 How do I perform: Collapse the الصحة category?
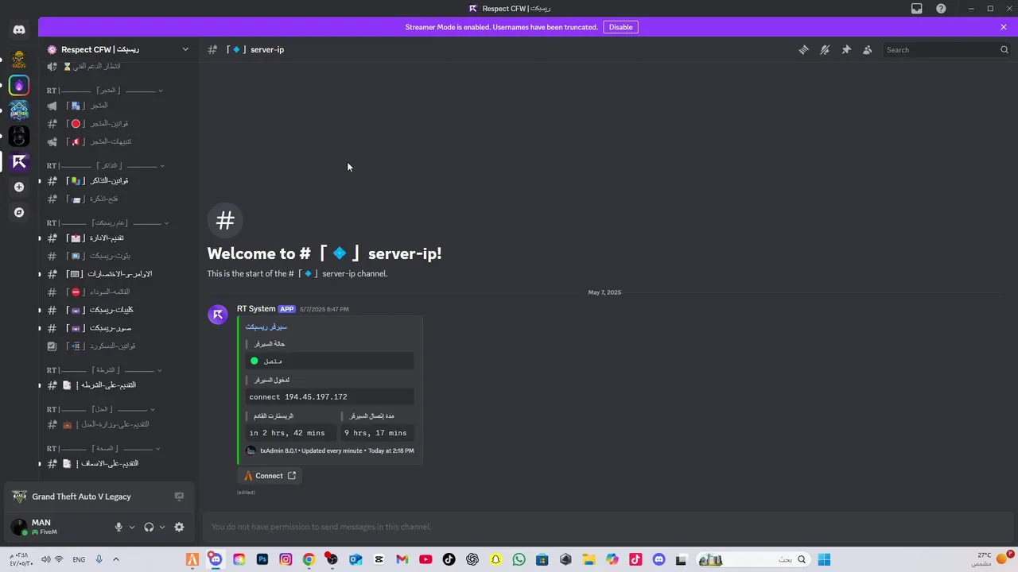point(158,449)
